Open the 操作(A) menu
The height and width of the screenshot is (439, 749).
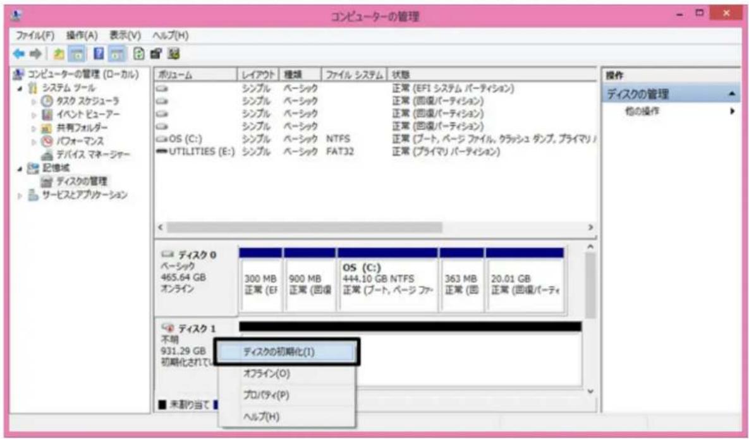[x=82, y=35]
